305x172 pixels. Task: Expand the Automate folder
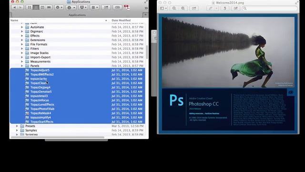(22, 27)
